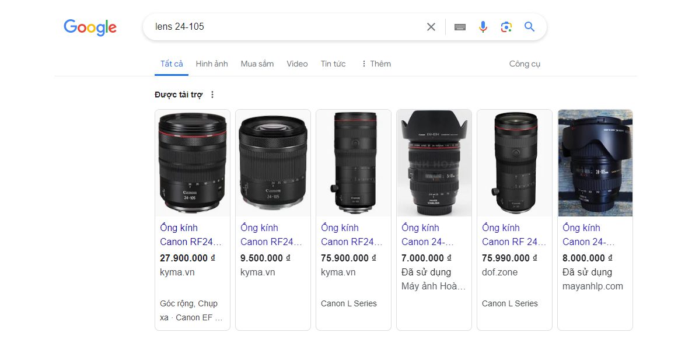Open the 7.000.000 đ lens image
This screenshot has width=692, height=346.
coord(434,163)
